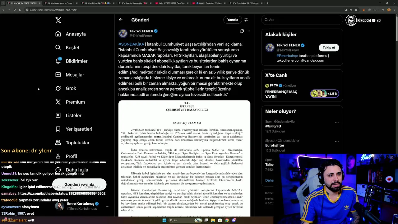Screen dimensions: 398x224
Task: Click the Keşfet magnifier icon
Action: [58, 48]
